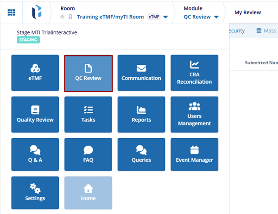
Task: Open the Event Manager tile
Action: 194,155
